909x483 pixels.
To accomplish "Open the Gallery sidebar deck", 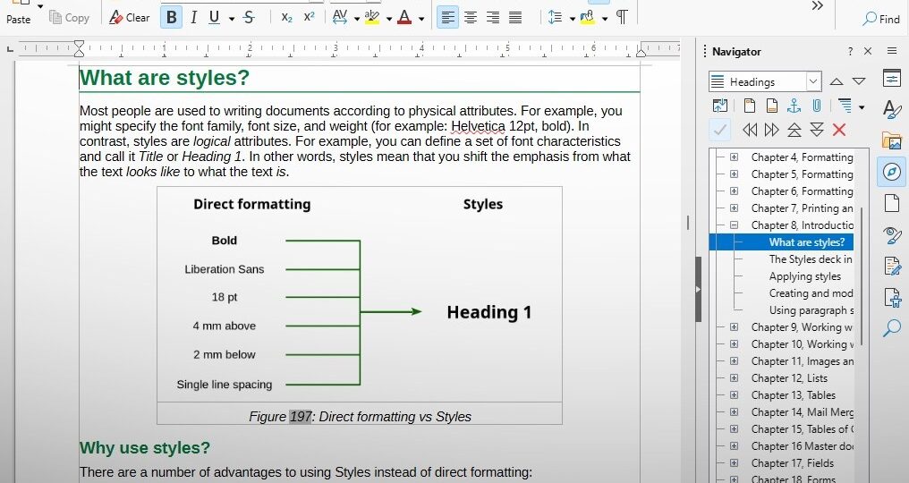I will click(x=892, y=140).
